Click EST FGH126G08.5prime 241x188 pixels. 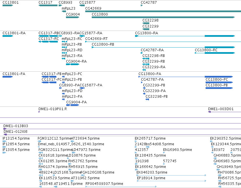pyautogui.click(x=97, y=172)
